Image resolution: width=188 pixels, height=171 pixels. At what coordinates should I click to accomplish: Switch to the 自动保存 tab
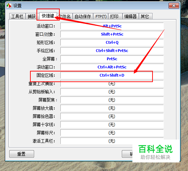83,16
